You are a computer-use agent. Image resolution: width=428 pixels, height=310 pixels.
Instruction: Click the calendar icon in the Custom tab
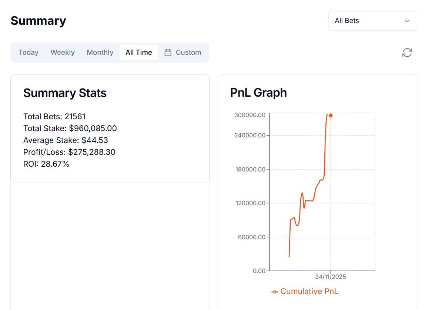[x=168, y=53]
